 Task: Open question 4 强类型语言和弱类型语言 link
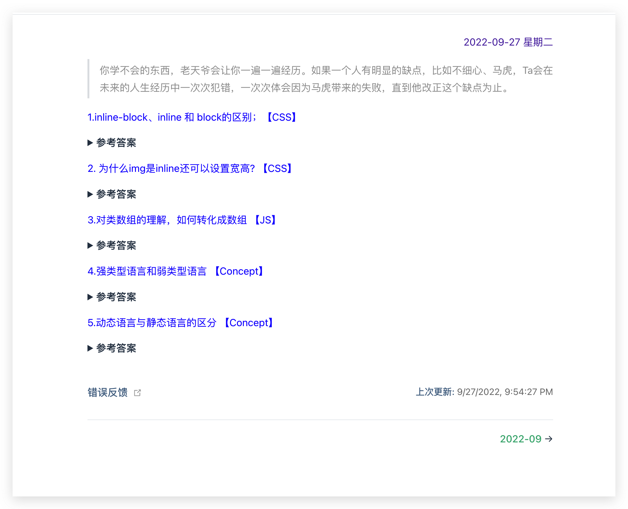tap(147, 271)
